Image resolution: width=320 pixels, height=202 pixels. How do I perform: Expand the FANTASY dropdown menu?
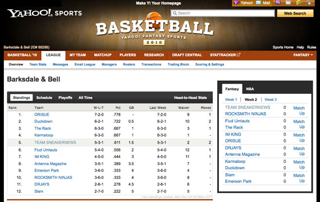pyautogui.click(x=303, y=55)
